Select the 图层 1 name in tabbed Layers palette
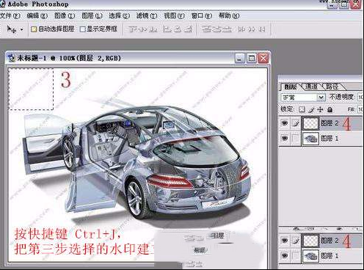This screenshot has height=270, width=364. click(x=330, y=139)
